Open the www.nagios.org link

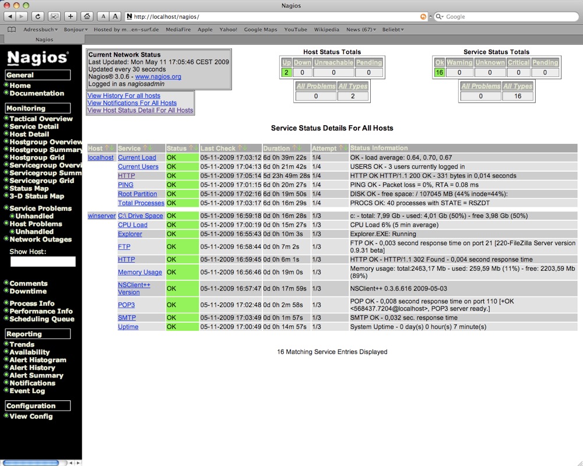tap(158, 76)
